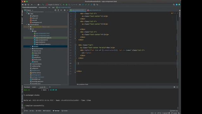
Task: Add new terminal session plus icon
Action: (50, 87)
